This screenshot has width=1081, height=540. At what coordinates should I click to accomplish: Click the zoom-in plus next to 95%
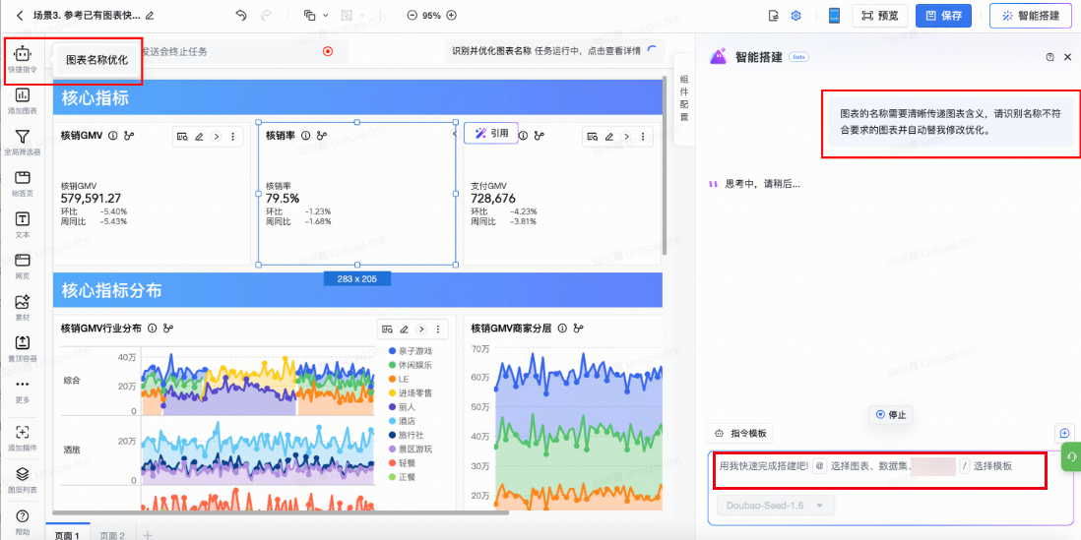tap(451, 16)
